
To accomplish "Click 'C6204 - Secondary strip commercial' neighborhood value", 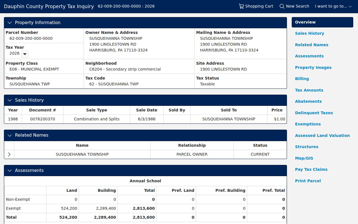I will tap(125, 69).
